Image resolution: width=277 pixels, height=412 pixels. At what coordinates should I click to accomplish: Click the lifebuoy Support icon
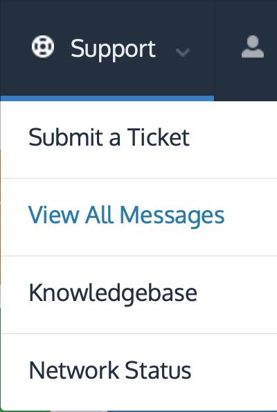43,46
